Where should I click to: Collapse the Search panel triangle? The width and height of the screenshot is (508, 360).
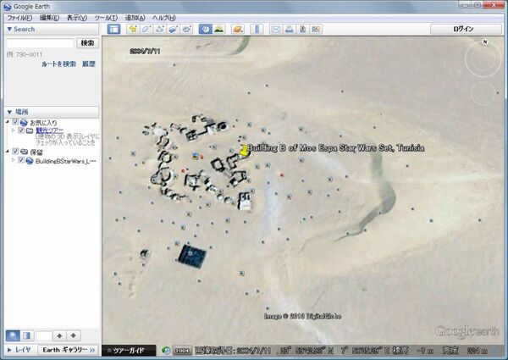(x=9, y=29)
